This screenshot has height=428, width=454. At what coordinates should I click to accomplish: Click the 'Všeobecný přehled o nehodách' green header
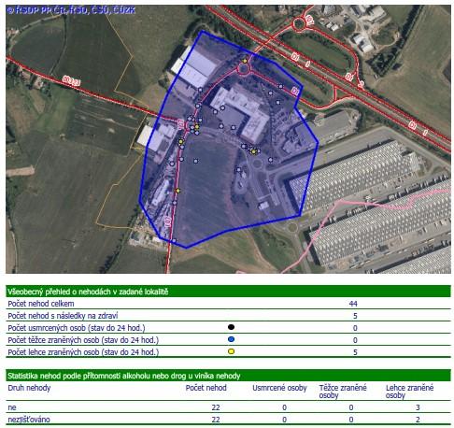click(x=228, y=292)
